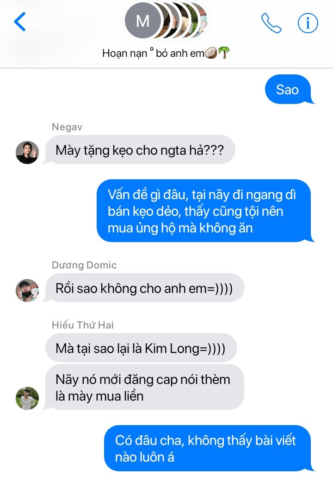The width and height of the screenshot is (333, 481).
Task: Select message 'Mà tại sao lại là Kim Long=))))'
Action: (141, 348)
